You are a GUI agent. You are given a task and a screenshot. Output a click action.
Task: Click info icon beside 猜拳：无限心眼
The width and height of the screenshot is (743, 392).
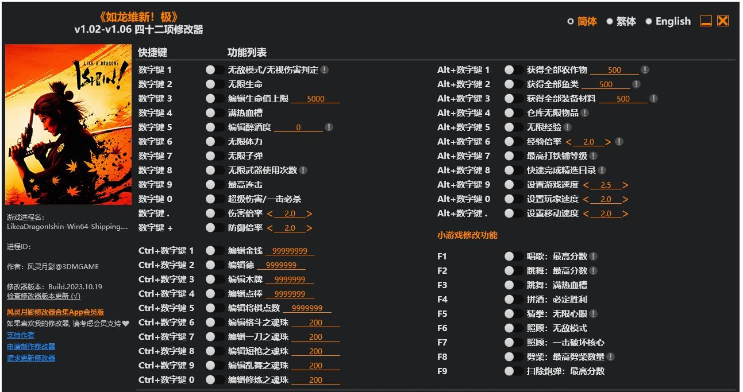[593, 314]
